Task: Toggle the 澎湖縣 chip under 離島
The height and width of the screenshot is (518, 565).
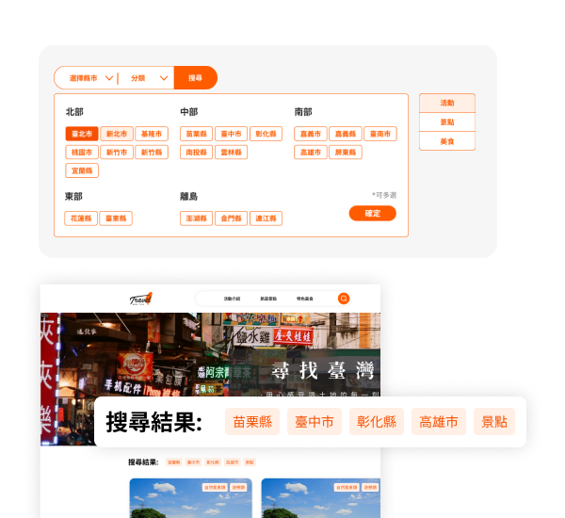Action: [196, 219]
